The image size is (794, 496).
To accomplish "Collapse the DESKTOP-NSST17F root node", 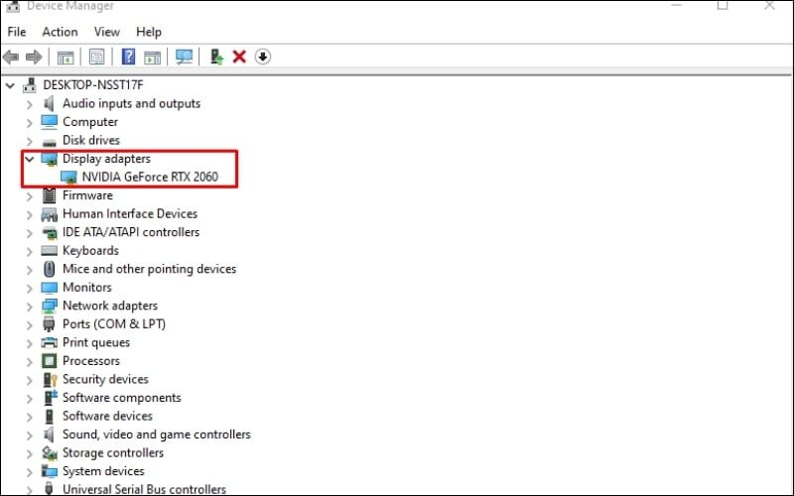I will (x=10, y=85).
